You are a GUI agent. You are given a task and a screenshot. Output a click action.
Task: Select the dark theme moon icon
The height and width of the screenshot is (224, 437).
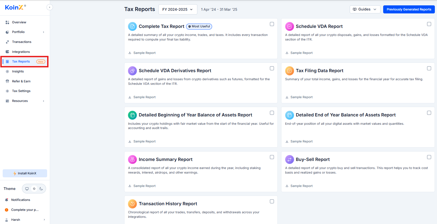coord(41,189)
